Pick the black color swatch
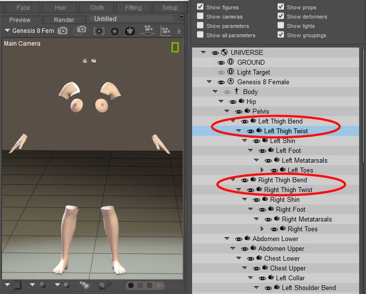The width and height of the screenshot is (366, 294). (x=131, y=285)
